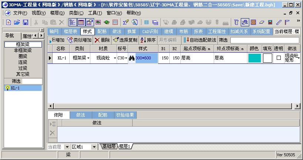Click the 筛选 input field in the toolbar

[265, 40]
